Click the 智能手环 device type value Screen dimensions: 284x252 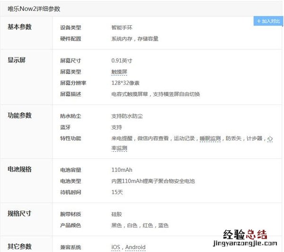coord(122,28)
